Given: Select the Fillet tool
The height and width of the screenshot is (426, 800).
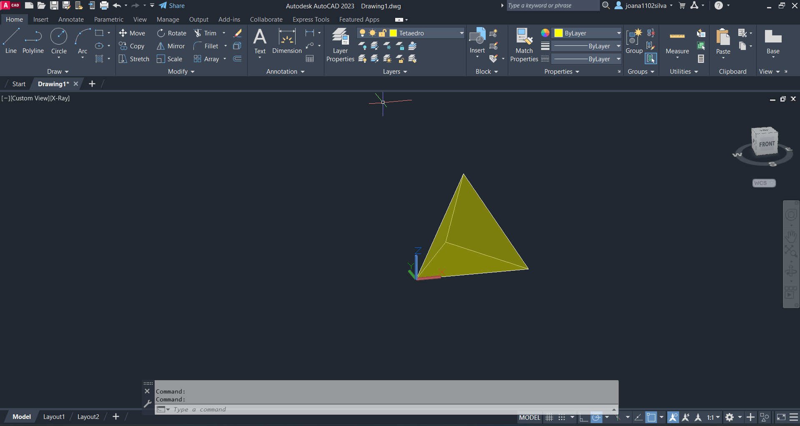Looking at the screenshot, I should (x=206, y=46).
